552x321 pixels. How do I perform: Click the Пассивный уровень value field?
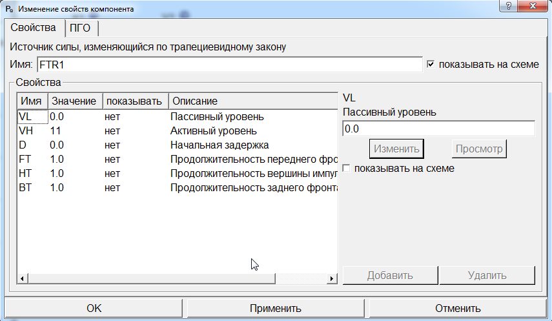tap(438, 129)
